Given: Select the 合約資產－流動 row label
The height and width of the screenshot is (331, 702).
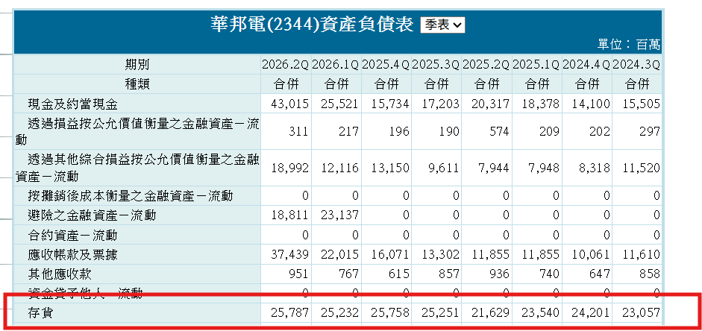Looking at the screenshot, I should pos(72,235).
